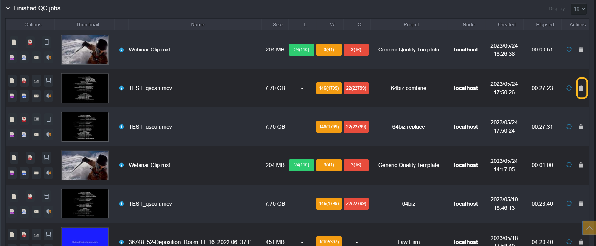Open filmstrip view for 64biz replace job

pyautogui.click(x=48, y=119)
